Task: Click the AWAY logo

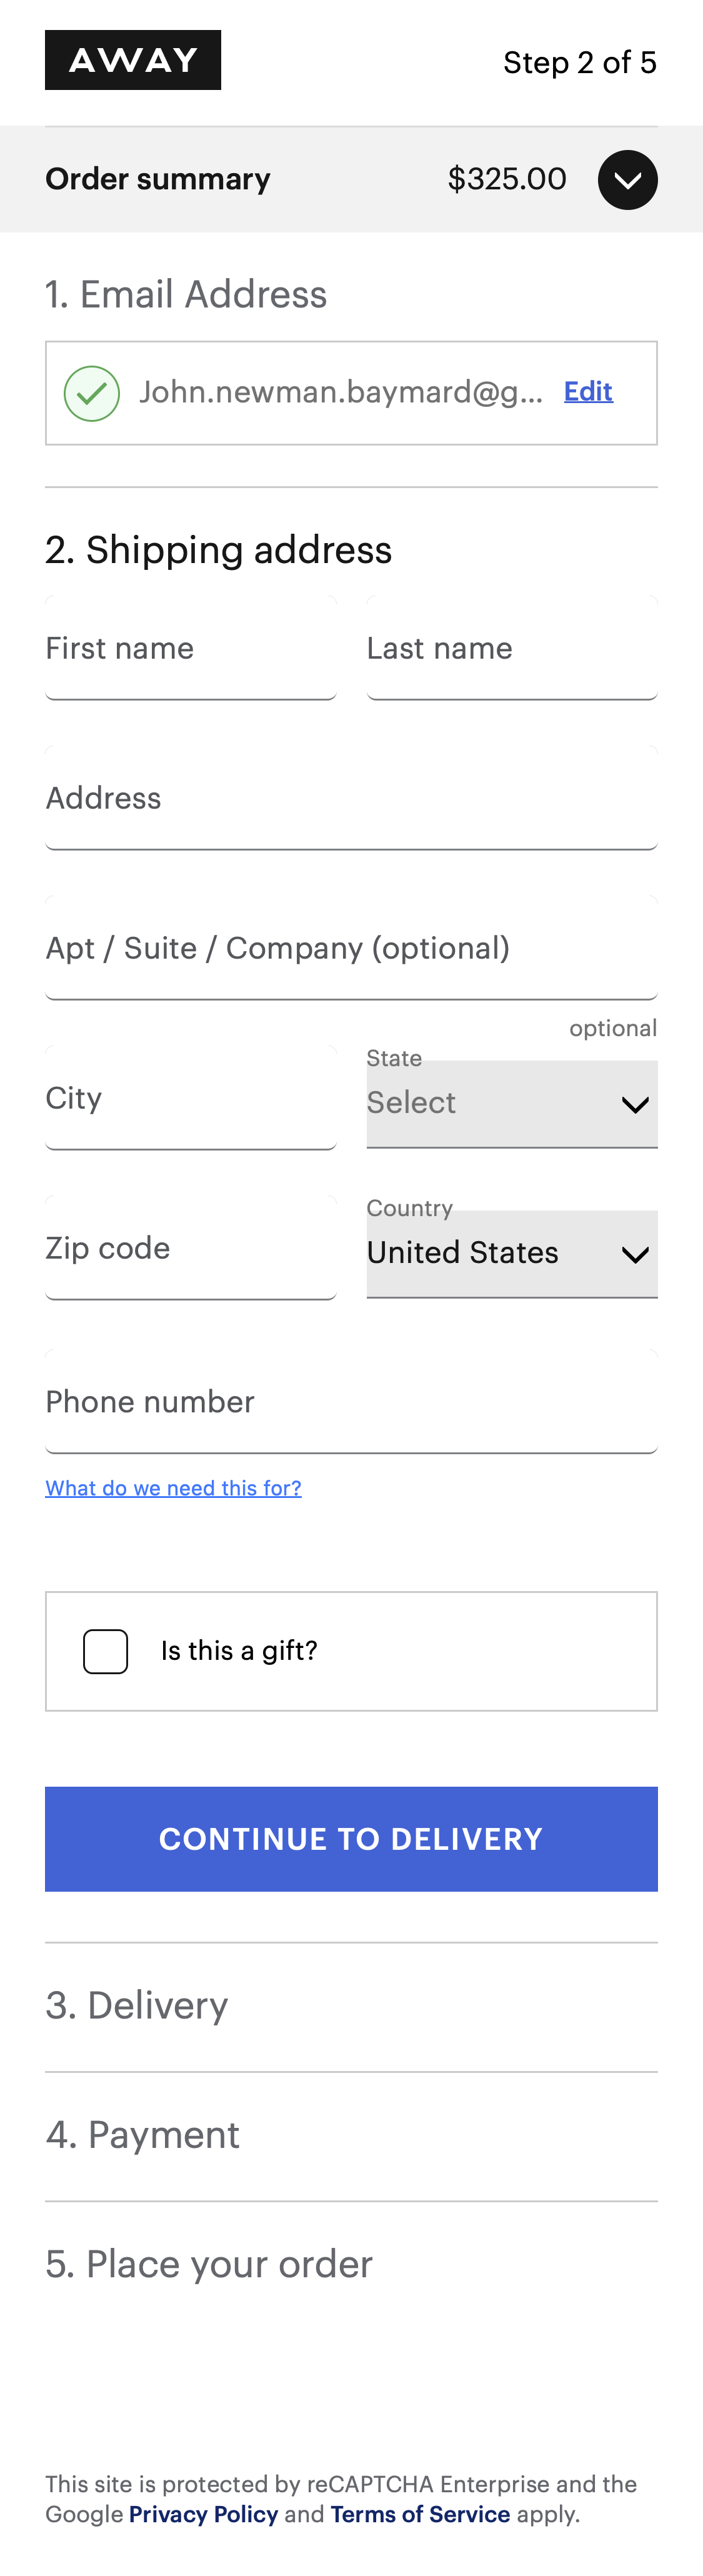Action: click(133, 60)
